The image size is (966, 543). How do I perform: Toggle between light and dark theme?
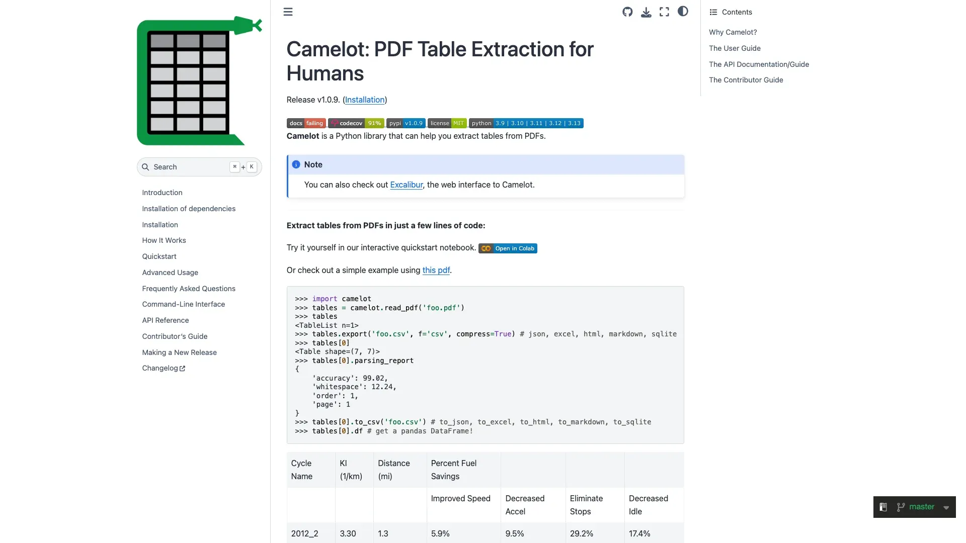682,12
